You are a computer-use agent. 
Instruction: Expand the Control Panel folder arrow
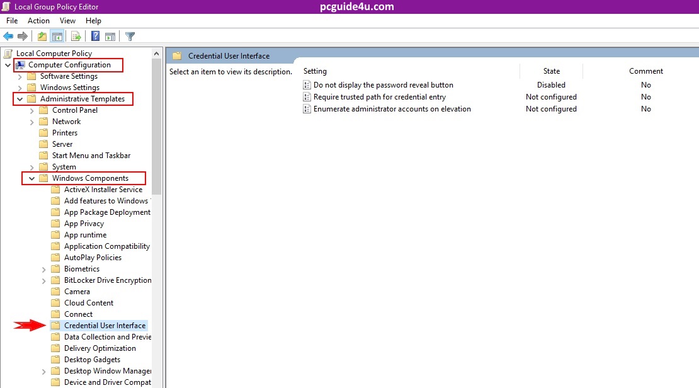point(31,110)
